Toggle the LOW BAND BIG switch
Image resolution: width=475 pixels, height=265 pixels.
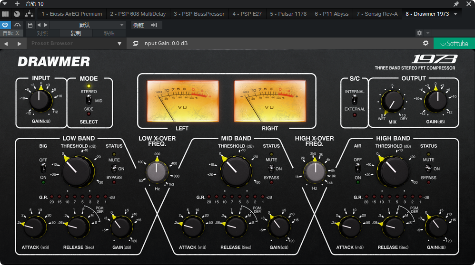click(43, 168)
